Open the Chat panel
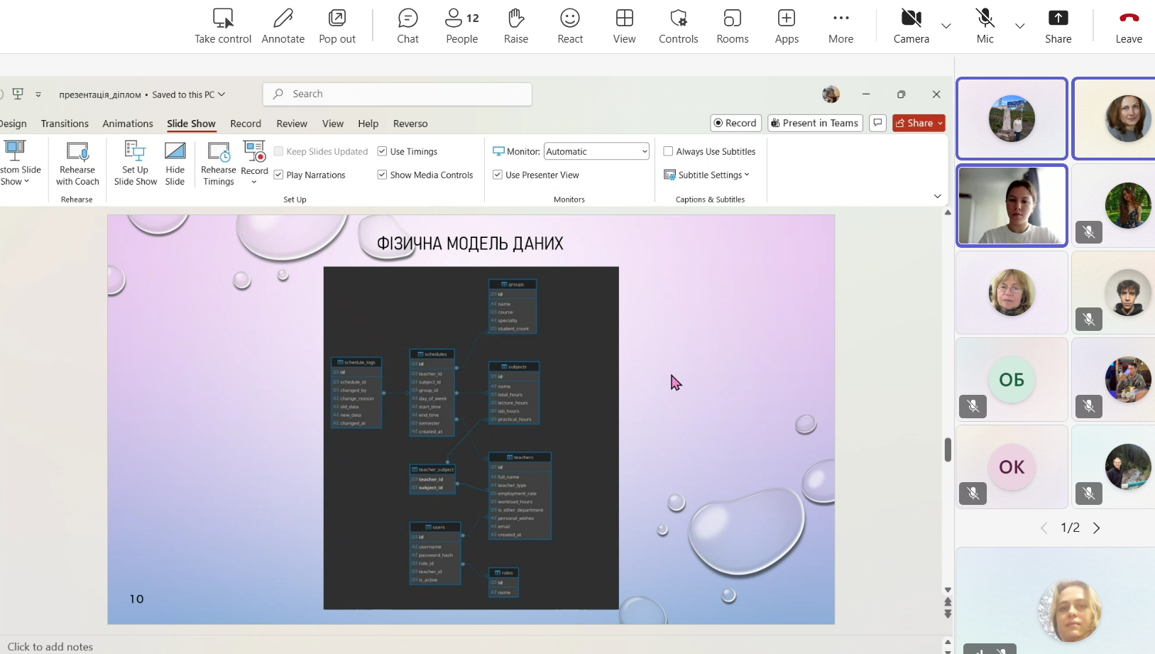Screen dimensions: 1155x654 click(x=407, y=26)
